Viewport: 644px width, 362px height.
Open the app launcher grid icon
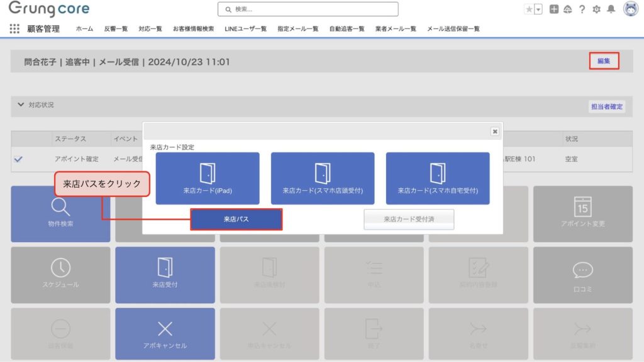coord(14,29)
